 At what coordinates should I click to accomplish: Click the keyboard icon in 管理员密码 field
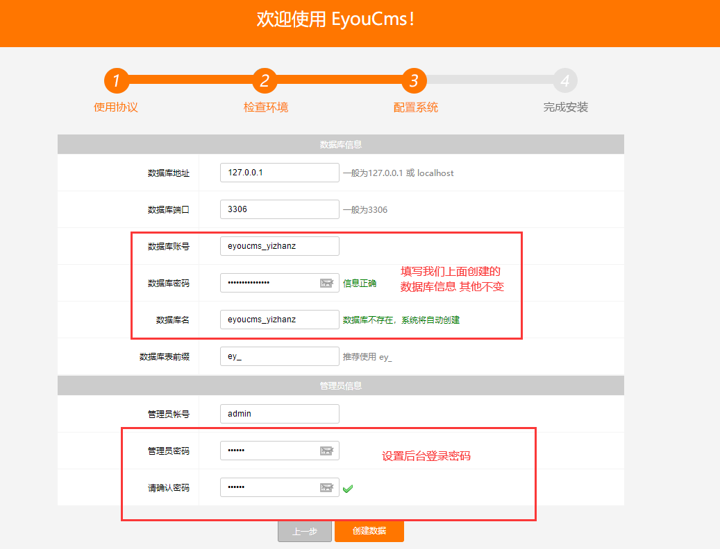pyautogui.click(x=327, y=450)
